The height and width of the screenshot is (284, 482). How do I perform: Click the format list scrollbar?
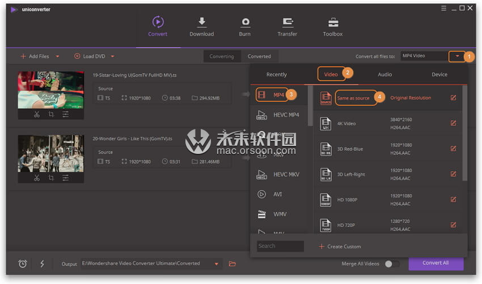pos(310,106)
